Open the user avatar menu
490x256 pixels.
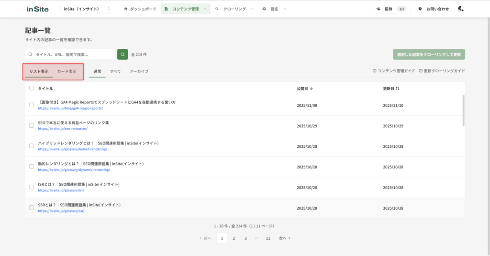(461, 9)
